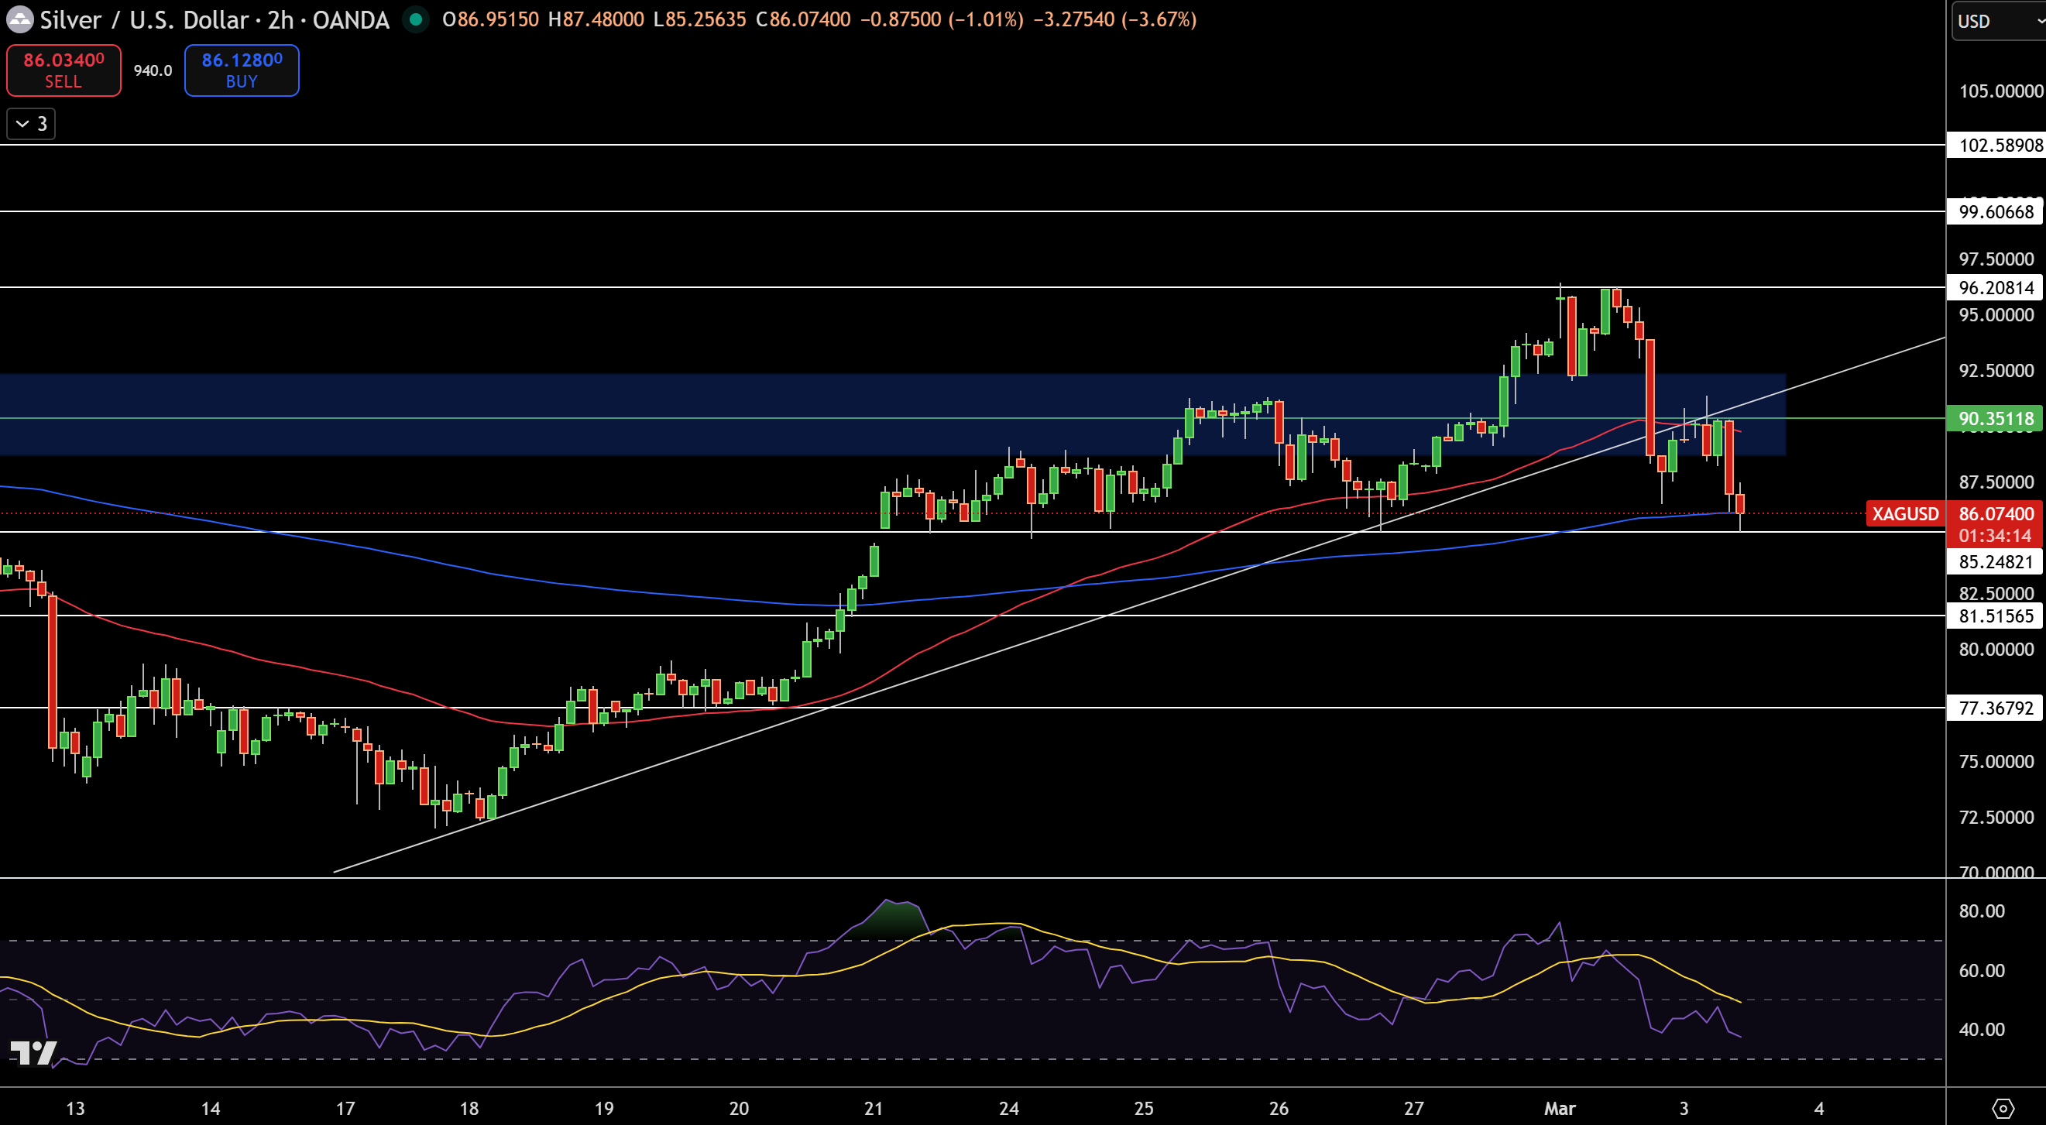
Task: Click the red 86.07400 current price label
Action: [1995, 513]
